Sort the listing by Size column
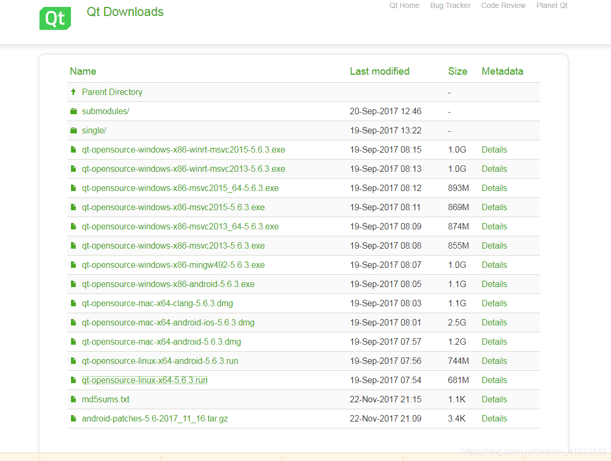 pyautogui.click(x=457, y=71)
